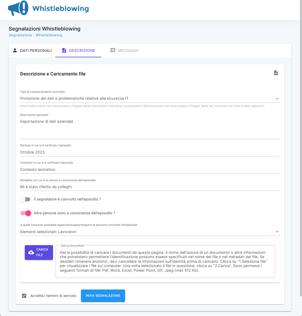Click the cloud upload icon on Carica File
The width and height of the screenshot is (302, 316).
pyautogui.click(x=31, y=252)
